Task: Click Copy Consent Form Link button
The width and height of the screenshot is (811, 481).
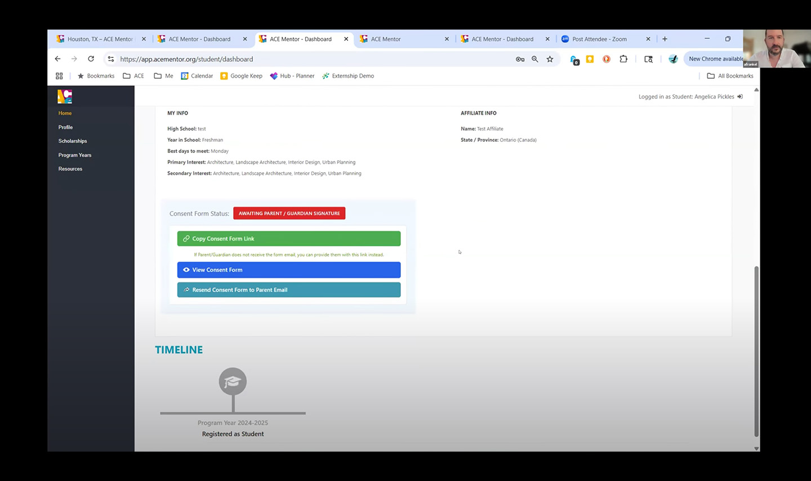Action: [288, 239]
